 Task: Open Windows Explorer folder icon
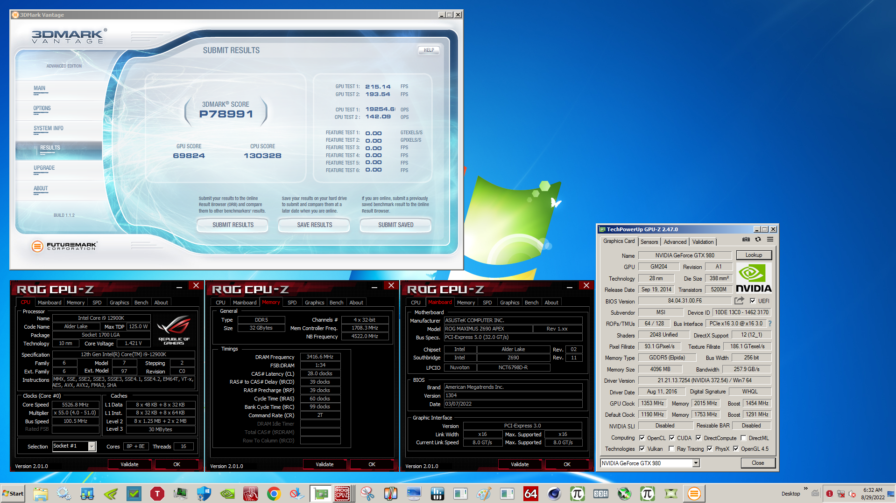41,493
